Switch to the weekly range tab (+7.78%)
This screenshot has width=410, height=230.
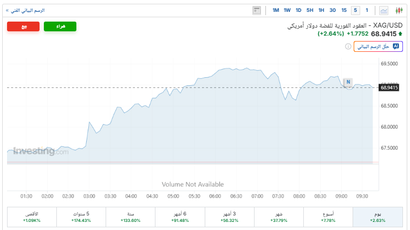click(328, 217)
